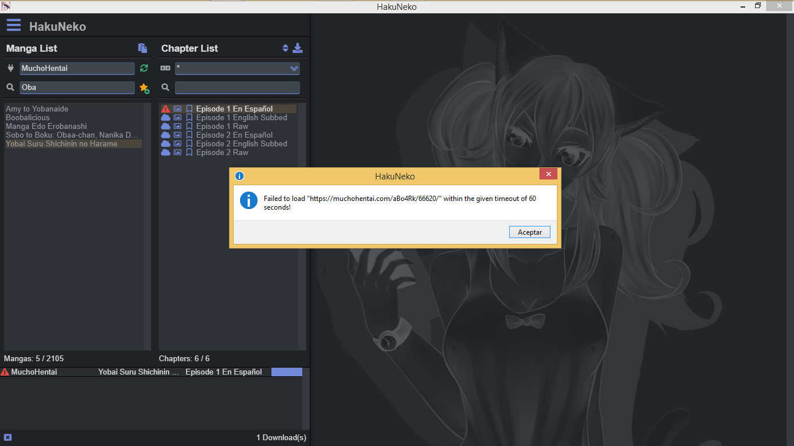794x446 pixels.
Task: Select chapter Episode 1 Raw
Action: (222, 126)
